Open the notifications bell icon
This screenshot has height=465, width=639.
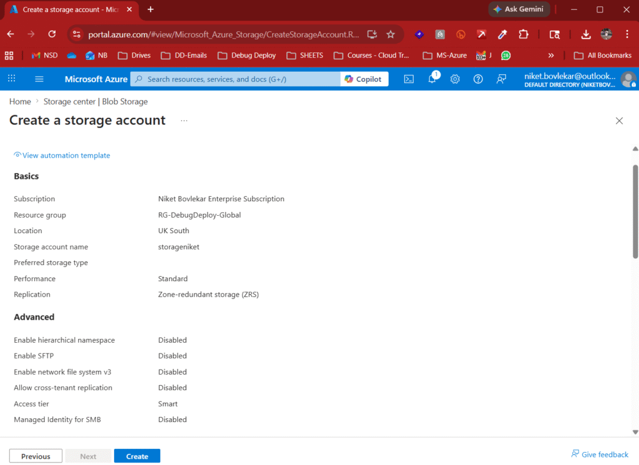click(x=432, y=78)
